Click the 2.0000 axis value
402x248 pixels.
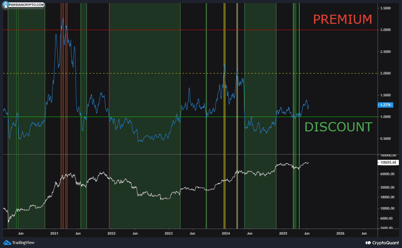(385, 73)
